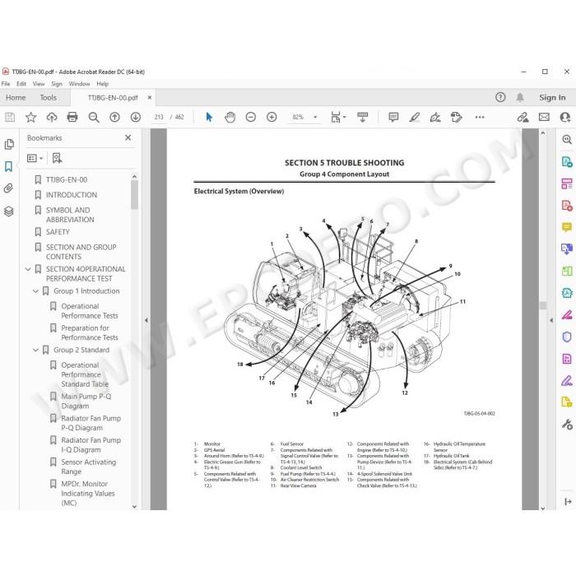Open Protect shield tool in right pane
This screenshot has height=576, width=576.
(x=567, y=337)
